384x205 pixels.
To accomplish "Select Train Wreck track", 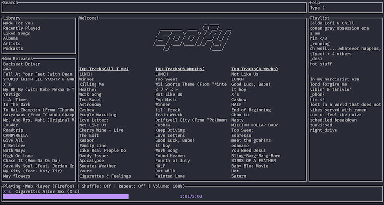I will click(169, 115).
